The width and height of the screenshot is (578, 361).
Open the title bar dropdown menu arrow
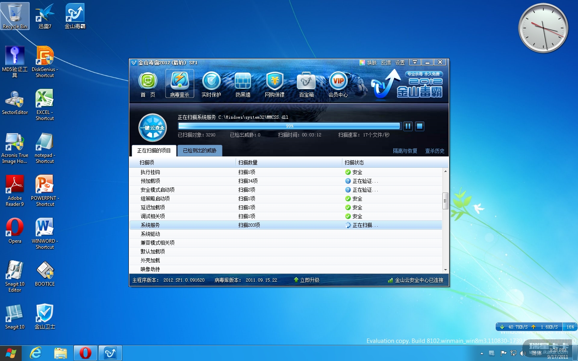415,63
